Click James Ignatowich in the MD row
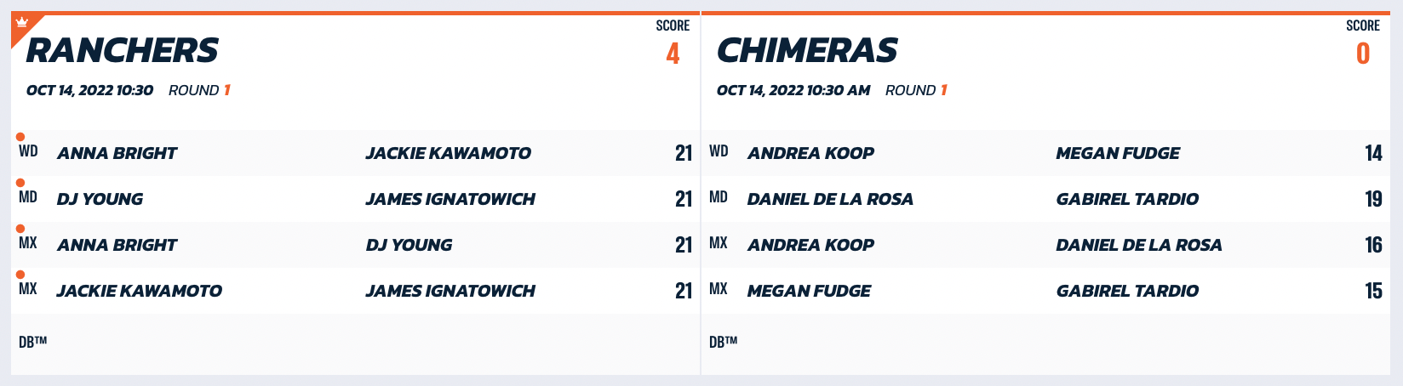1403x386 pixels. pos(450,199)
